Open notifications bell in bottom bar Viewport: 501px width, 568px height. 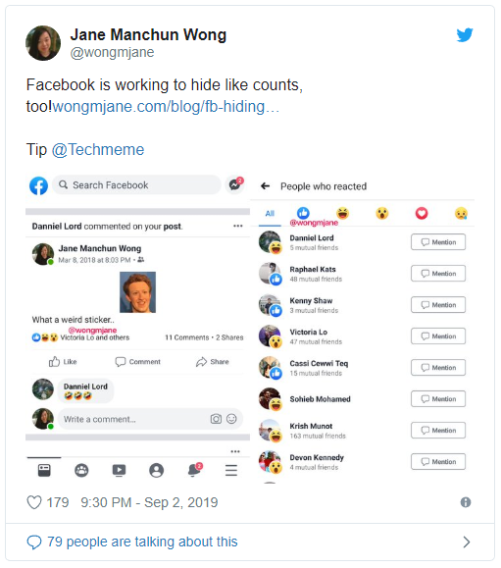(195, 470)
